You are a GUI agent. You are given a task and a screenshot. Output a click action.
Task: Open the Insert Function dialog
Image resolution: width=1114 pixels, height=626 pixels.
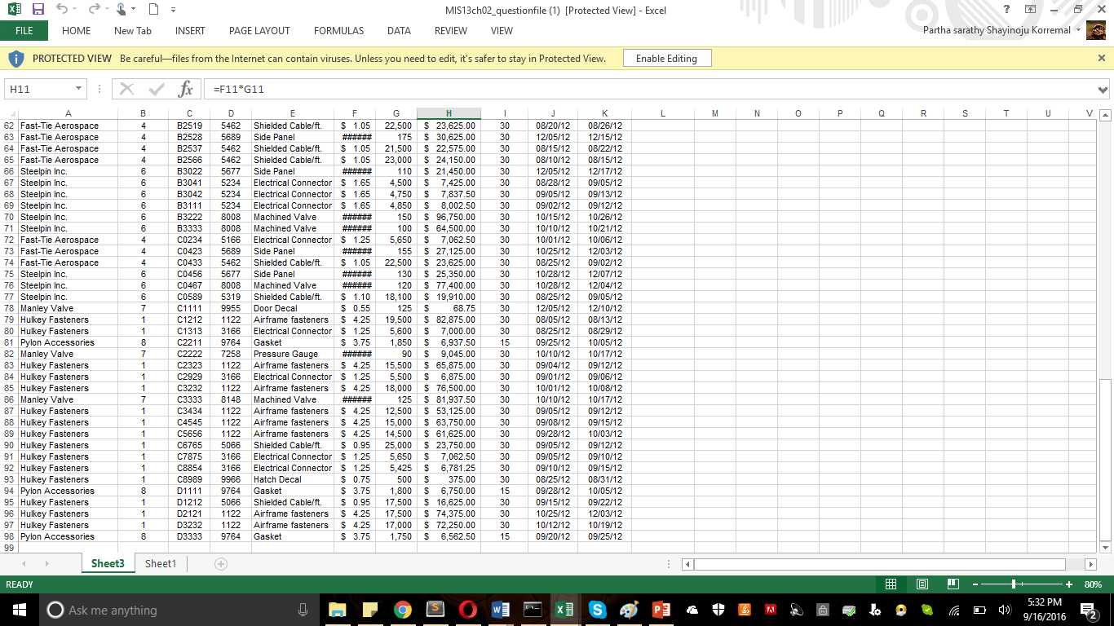(184, 89)
